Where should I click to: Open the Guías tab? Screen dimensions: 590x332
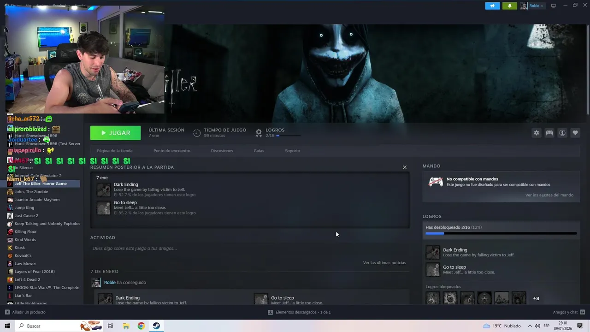tap(259, 151)
